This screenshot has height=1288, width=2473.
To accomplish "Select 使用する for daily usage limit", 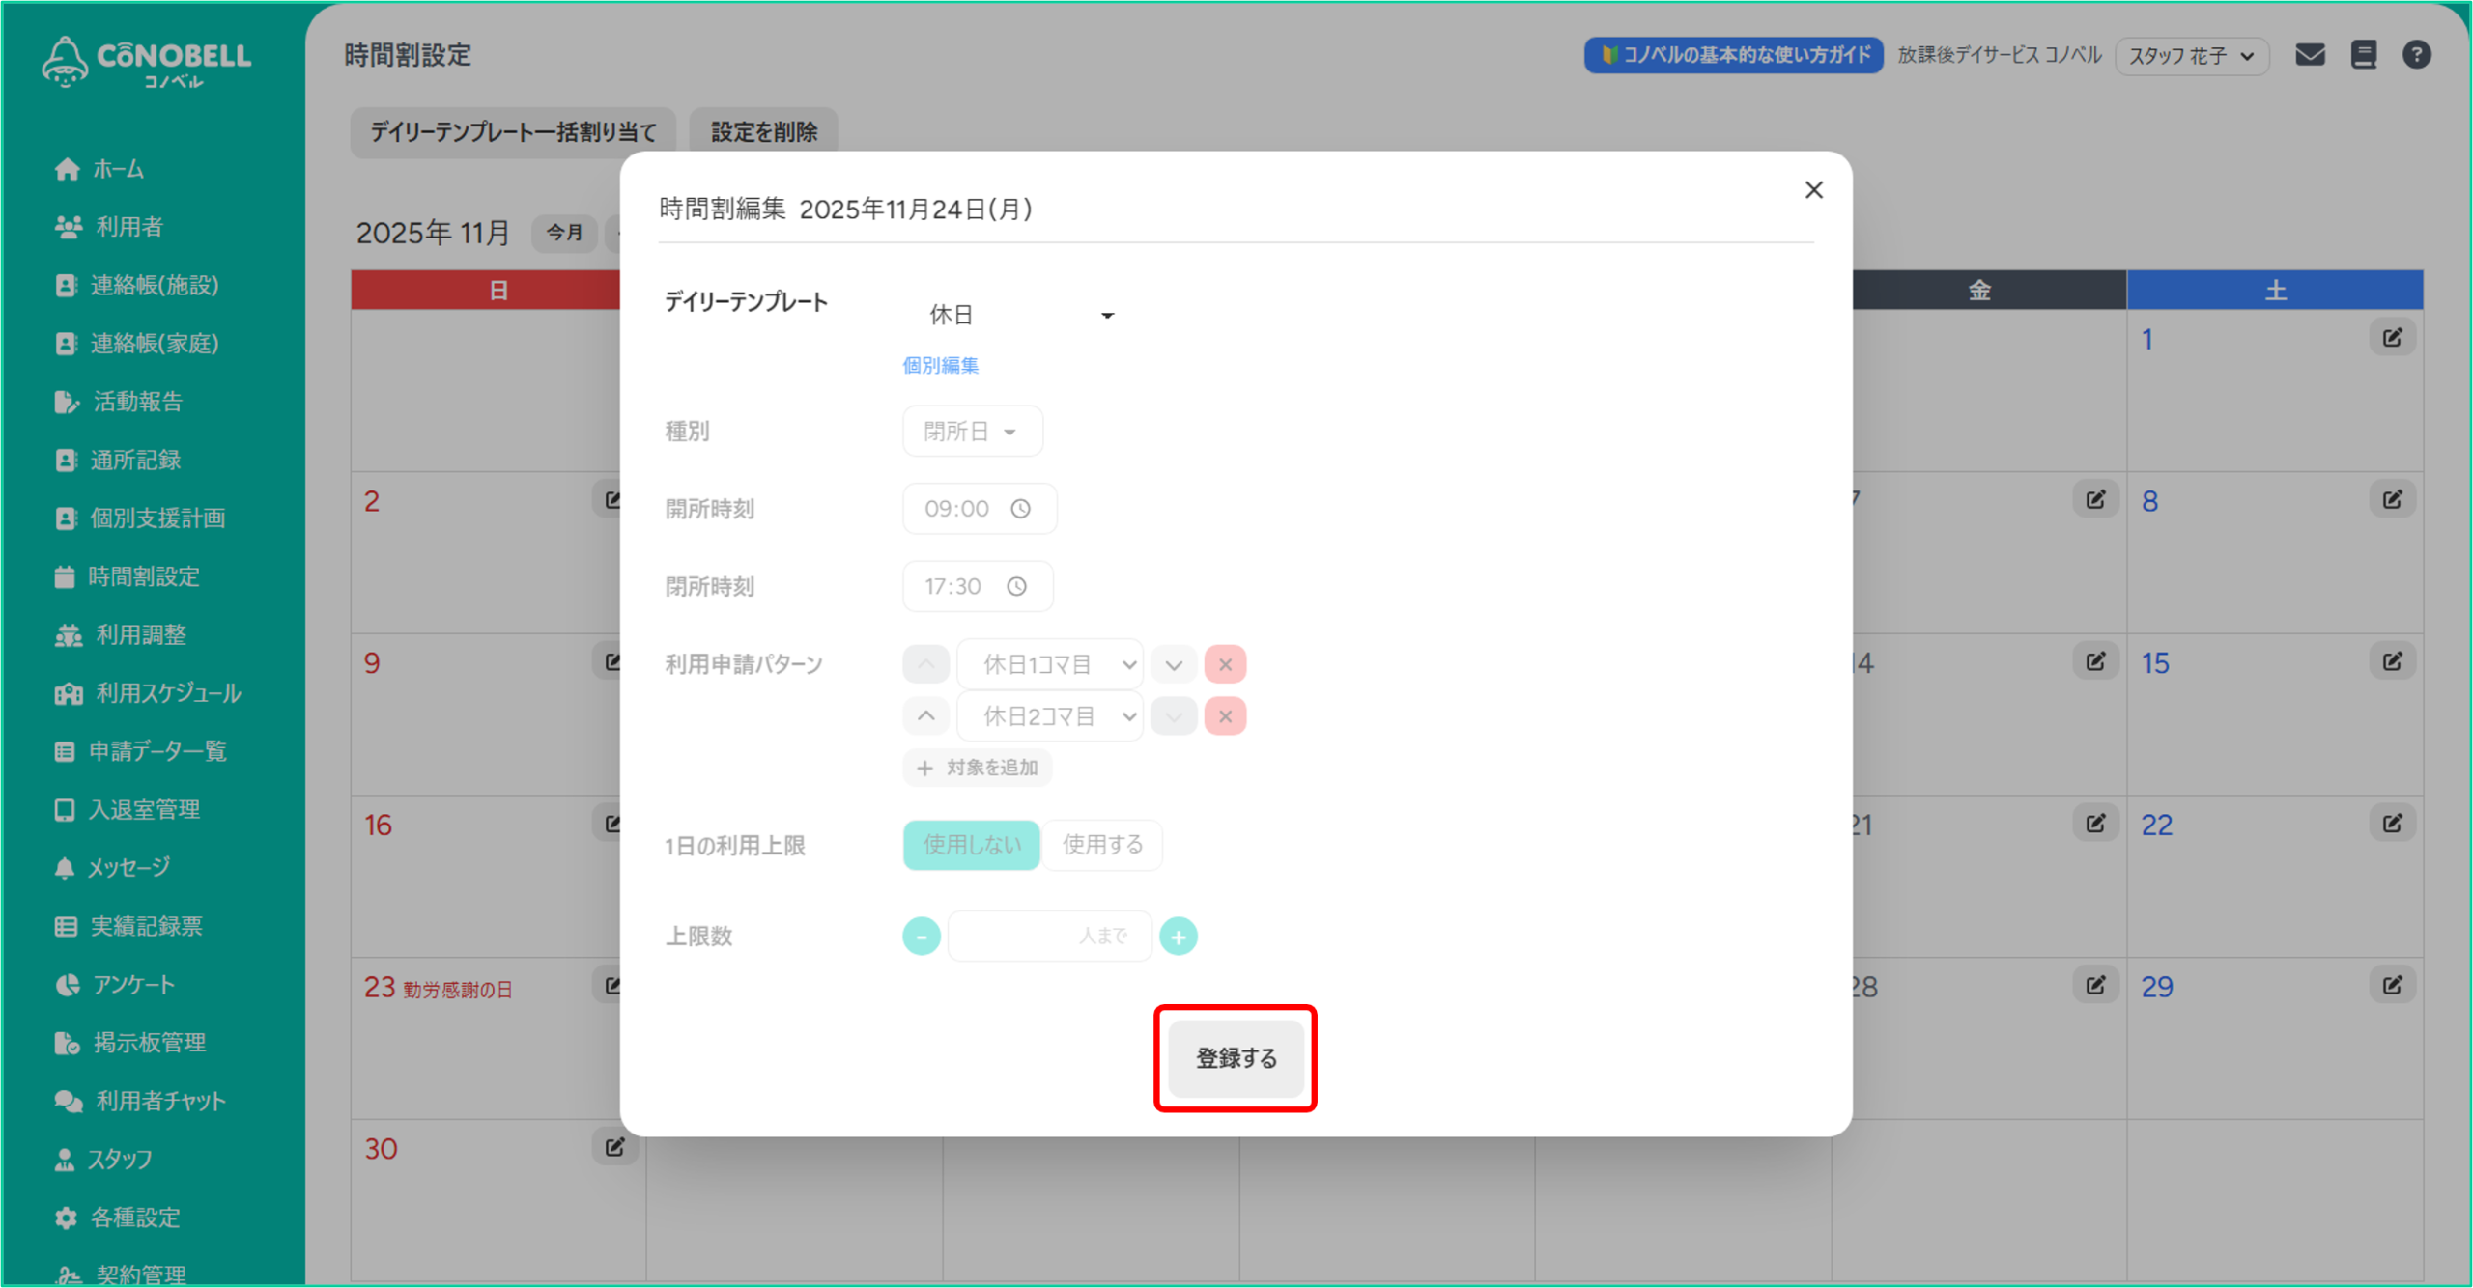I will point(1102,845).
